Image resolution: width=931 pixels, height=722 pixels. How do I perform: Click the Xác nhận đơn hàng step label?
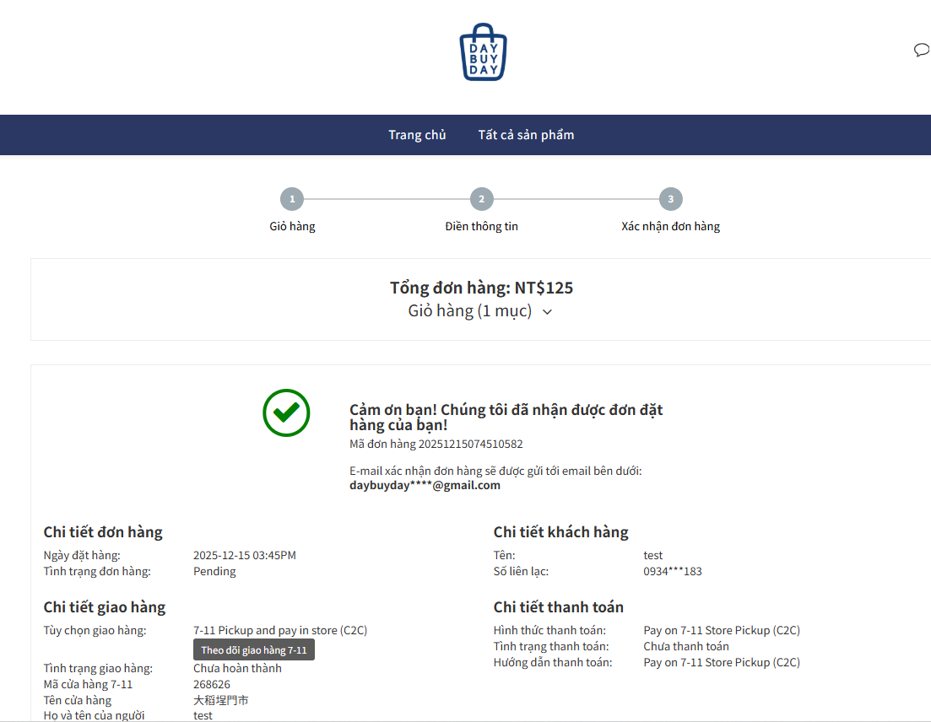click(x=670, y=226)
